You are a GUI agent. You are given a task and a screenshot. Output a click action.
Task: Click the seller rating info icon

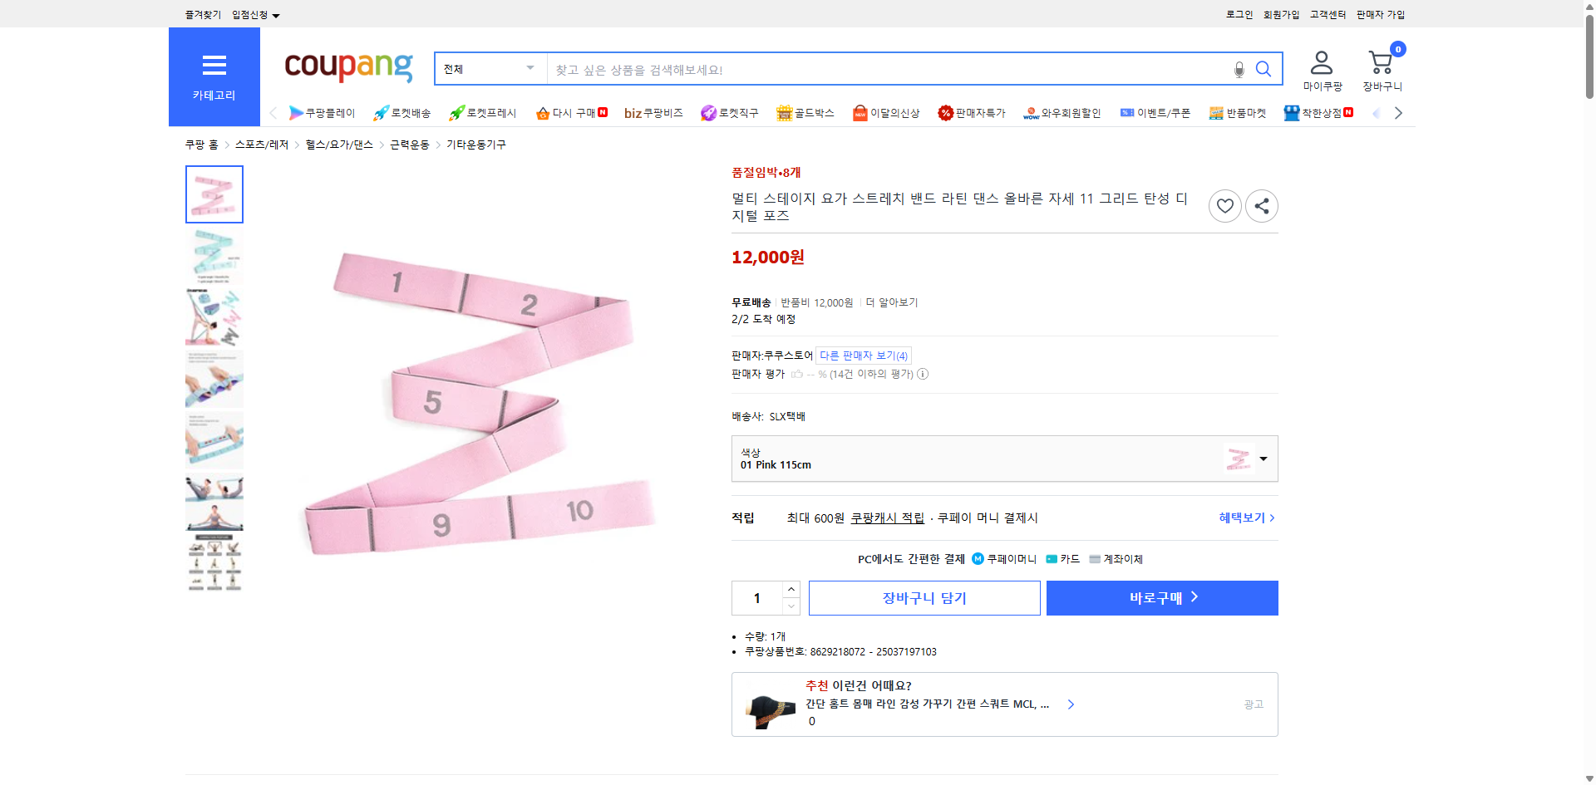[x=923, y=374]
